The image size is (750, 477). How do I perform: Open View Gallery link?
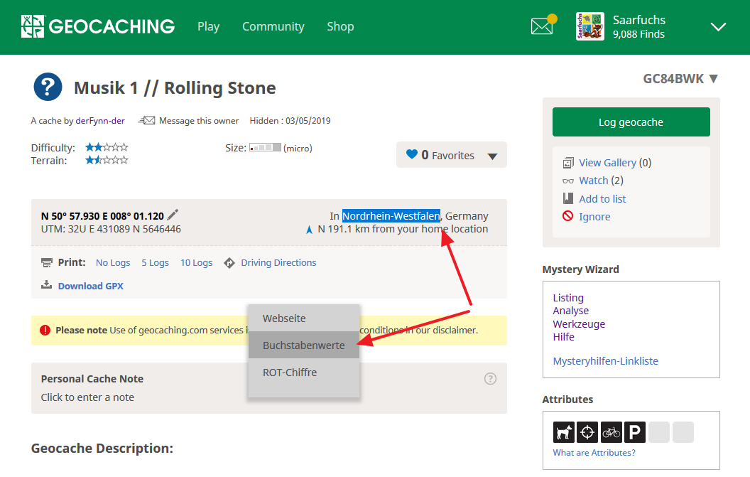point(608,163)
